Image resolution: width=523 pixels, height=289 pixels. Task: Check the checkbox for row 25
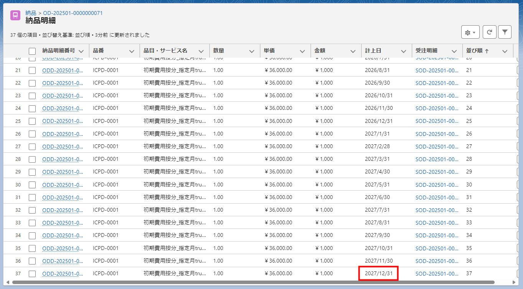point(32,121)
